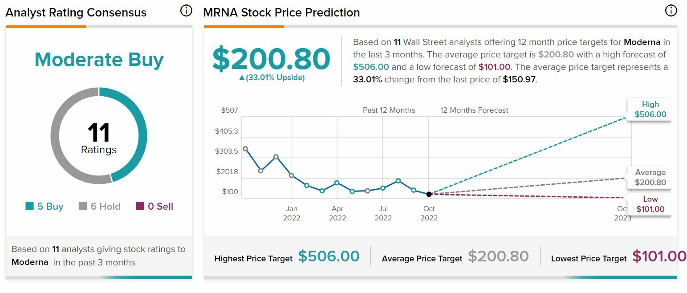Screen dimensions: 687x293
Task: Click the teal Buy legend square
Action: [30, 206]
